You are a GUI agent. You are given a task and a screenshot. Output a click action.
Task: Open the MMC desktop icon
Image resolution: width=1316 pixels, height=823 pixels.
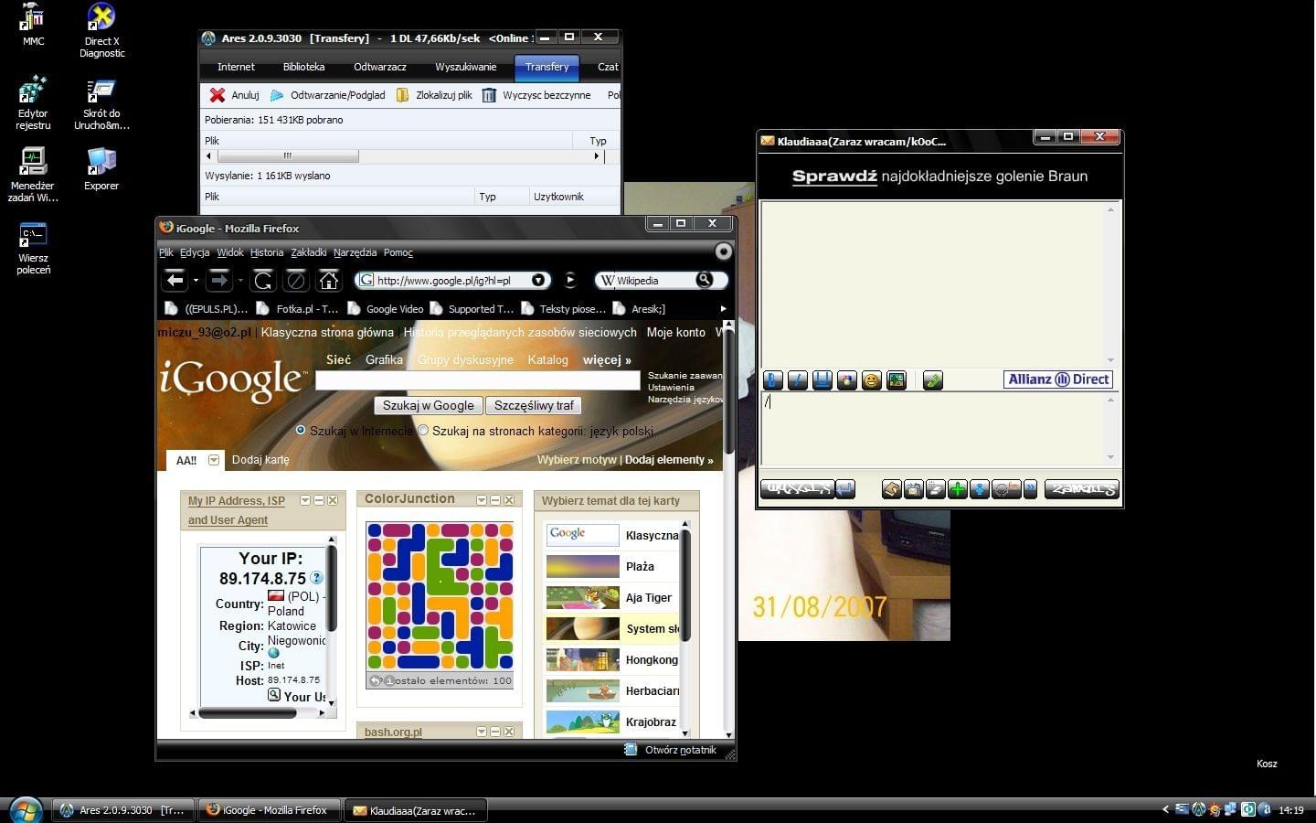click(x=33, y=25)
